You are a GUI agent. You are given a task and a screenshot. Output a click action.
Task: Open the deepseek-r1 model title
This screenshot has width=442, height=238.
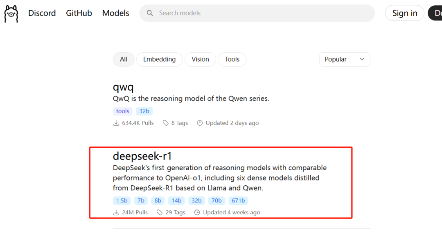click(142, 156)
